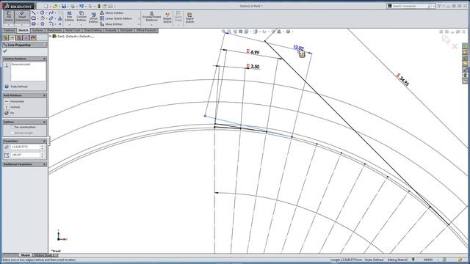
Task: Click the red X cancel sketch icon
Action: (x=455, y=46)
